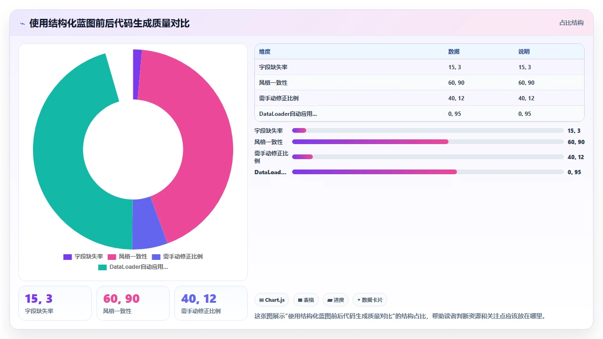The height and width of the screenshot is (339, 603).
Task: Click the title 使用结构化蓝图前后代码生成质量对比
Action: point(109,23)
